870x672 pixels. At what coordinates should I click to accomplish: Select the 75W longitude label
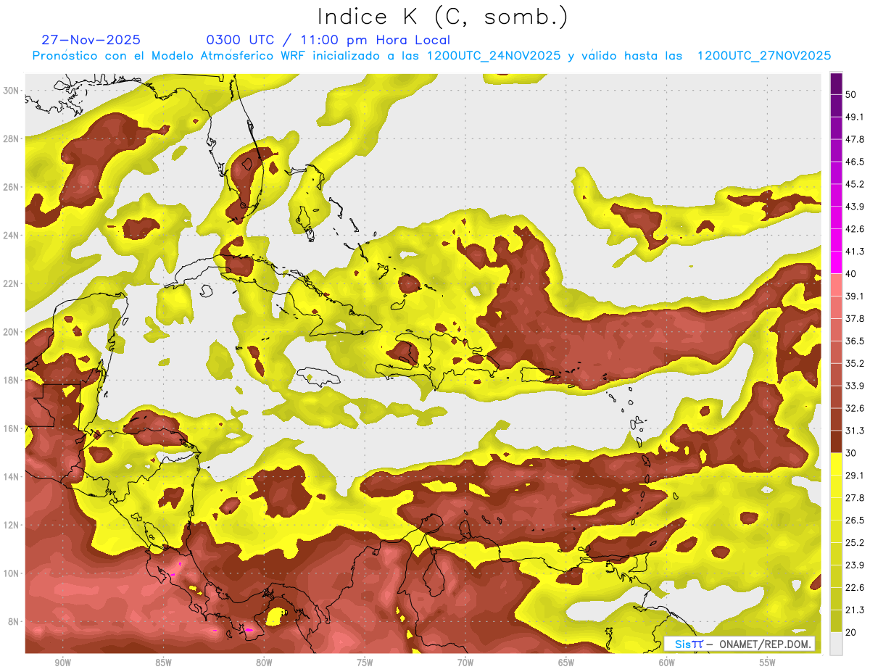(x=365, y=663)
